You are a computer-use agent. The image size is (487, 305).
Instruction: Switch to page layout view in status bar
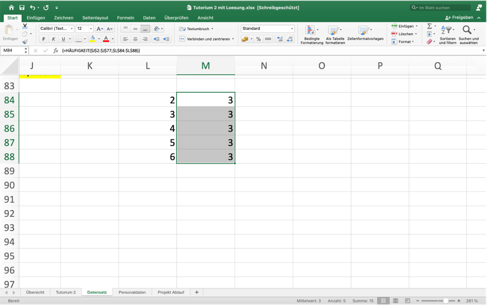pyautogui.click(x=395, y=301)
